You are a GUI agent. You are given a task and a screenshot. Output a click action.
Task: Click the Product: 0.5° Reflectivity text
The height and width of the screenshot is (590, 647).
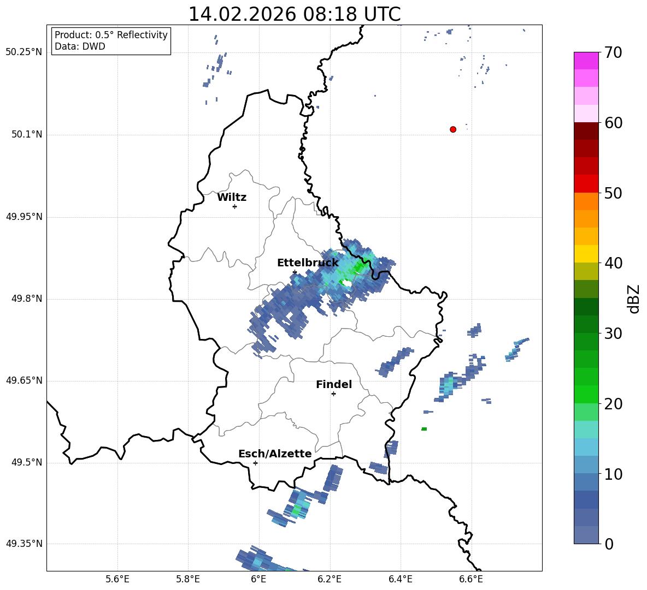[111, 35]
